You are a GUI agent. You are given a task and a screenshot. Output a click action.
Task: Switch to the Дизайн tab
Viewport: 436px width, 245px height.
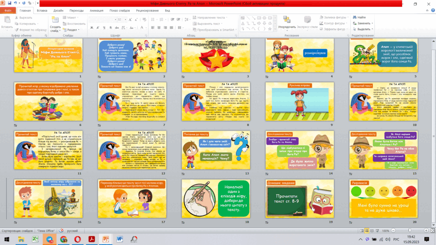point(58,10)
